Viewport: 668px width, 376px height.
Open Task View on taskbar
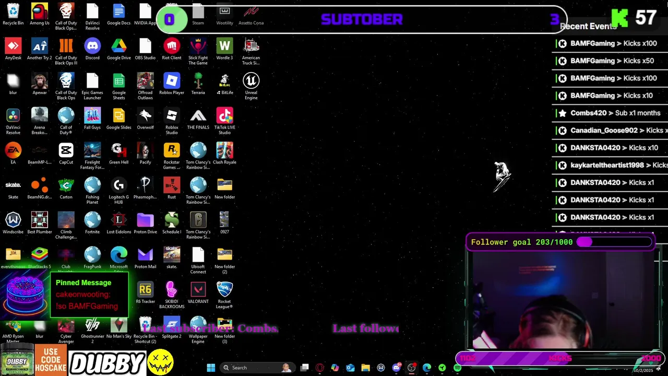click(x=304, y=368)
